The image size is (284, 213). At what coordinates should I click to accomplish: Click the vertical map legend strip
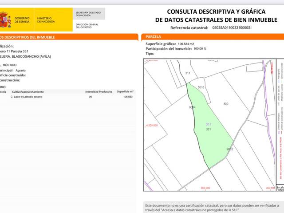click(x=280, y=121)
